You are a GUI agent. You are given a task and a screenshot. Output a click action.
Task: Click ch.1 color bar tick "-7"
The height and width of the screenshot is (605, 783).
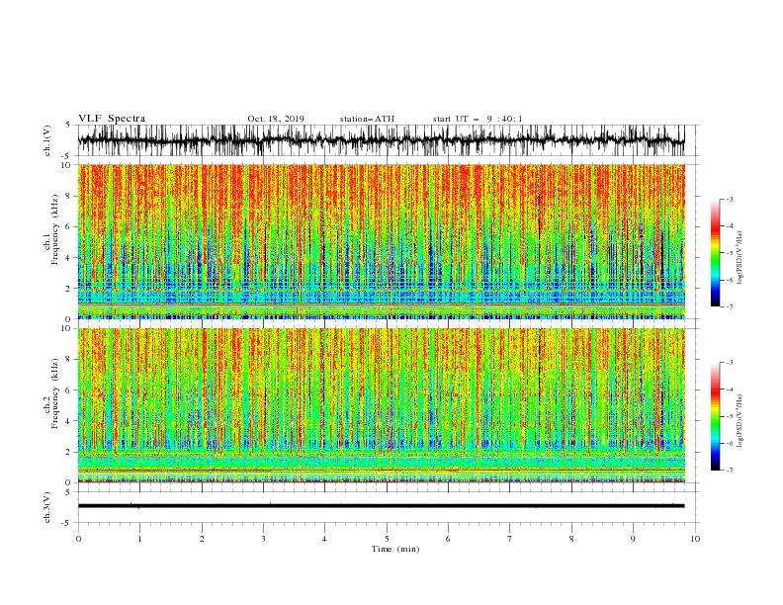click(x=729, y=306)
